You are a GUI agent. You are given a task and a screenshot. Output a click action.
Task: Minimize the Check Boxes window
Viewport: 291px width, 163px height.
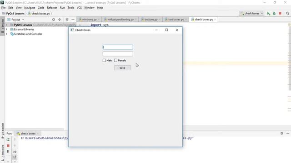156,30
